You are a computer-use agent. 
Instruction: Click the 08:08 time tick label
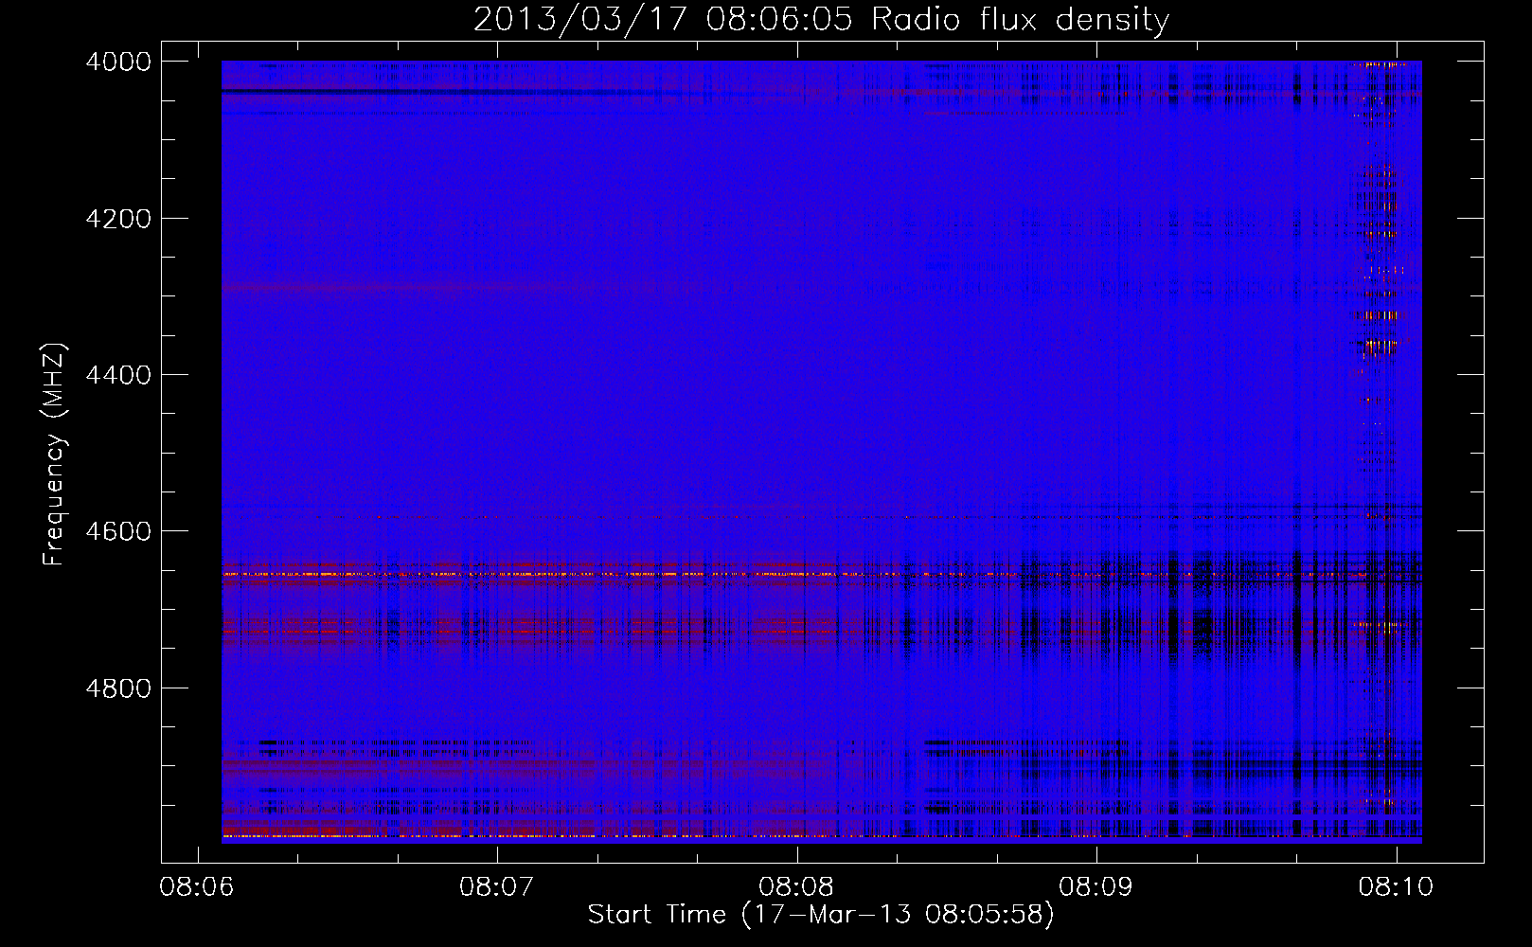[796, 887]
